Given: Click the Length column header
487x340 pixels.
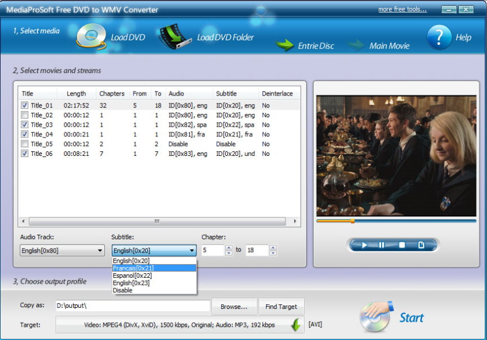Looking at the screenshot, I should (x=77, y=93).
